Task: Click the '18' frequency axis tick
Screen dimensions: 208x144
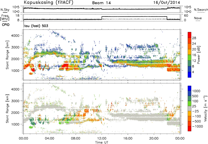Action: pos(17,16)
